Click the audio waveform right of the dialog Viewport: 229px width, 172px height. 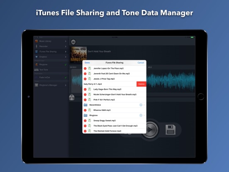tap(171, 81)
